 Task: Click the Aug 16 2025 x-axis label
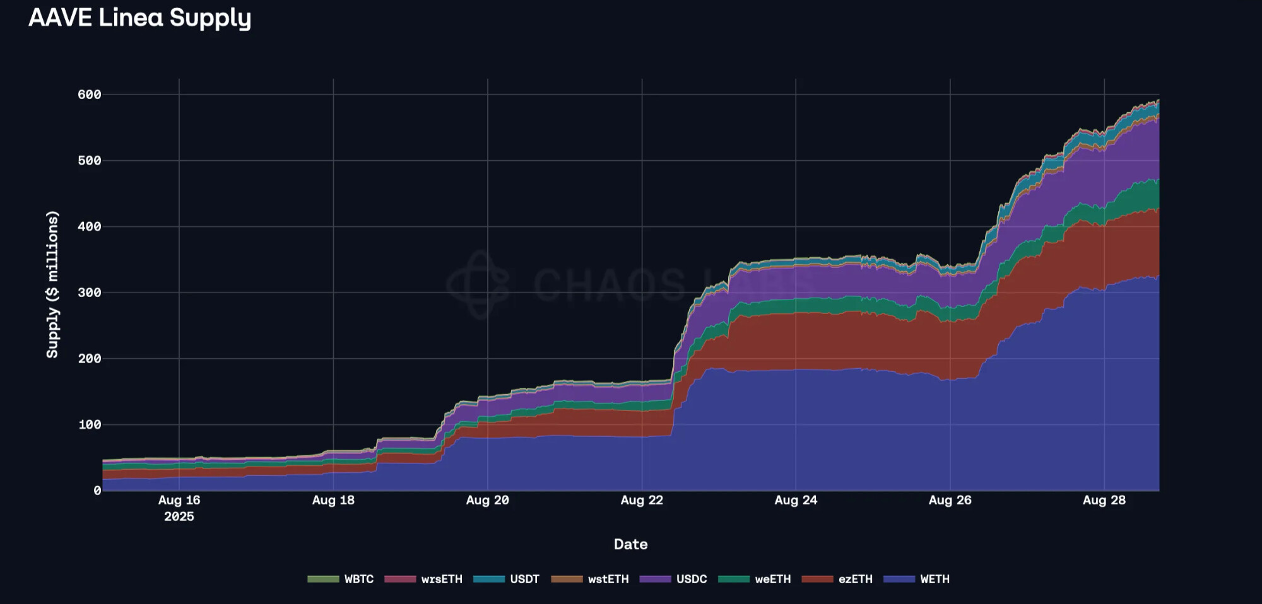tap(179, 508)
